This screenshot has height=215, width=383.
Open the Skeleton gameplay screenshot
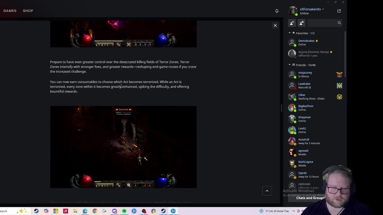tap(123, 147)
